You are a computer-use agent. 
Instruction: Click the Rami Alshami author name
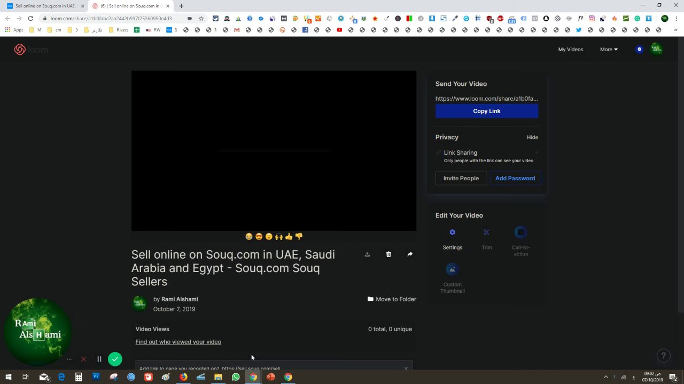point(180,299)
